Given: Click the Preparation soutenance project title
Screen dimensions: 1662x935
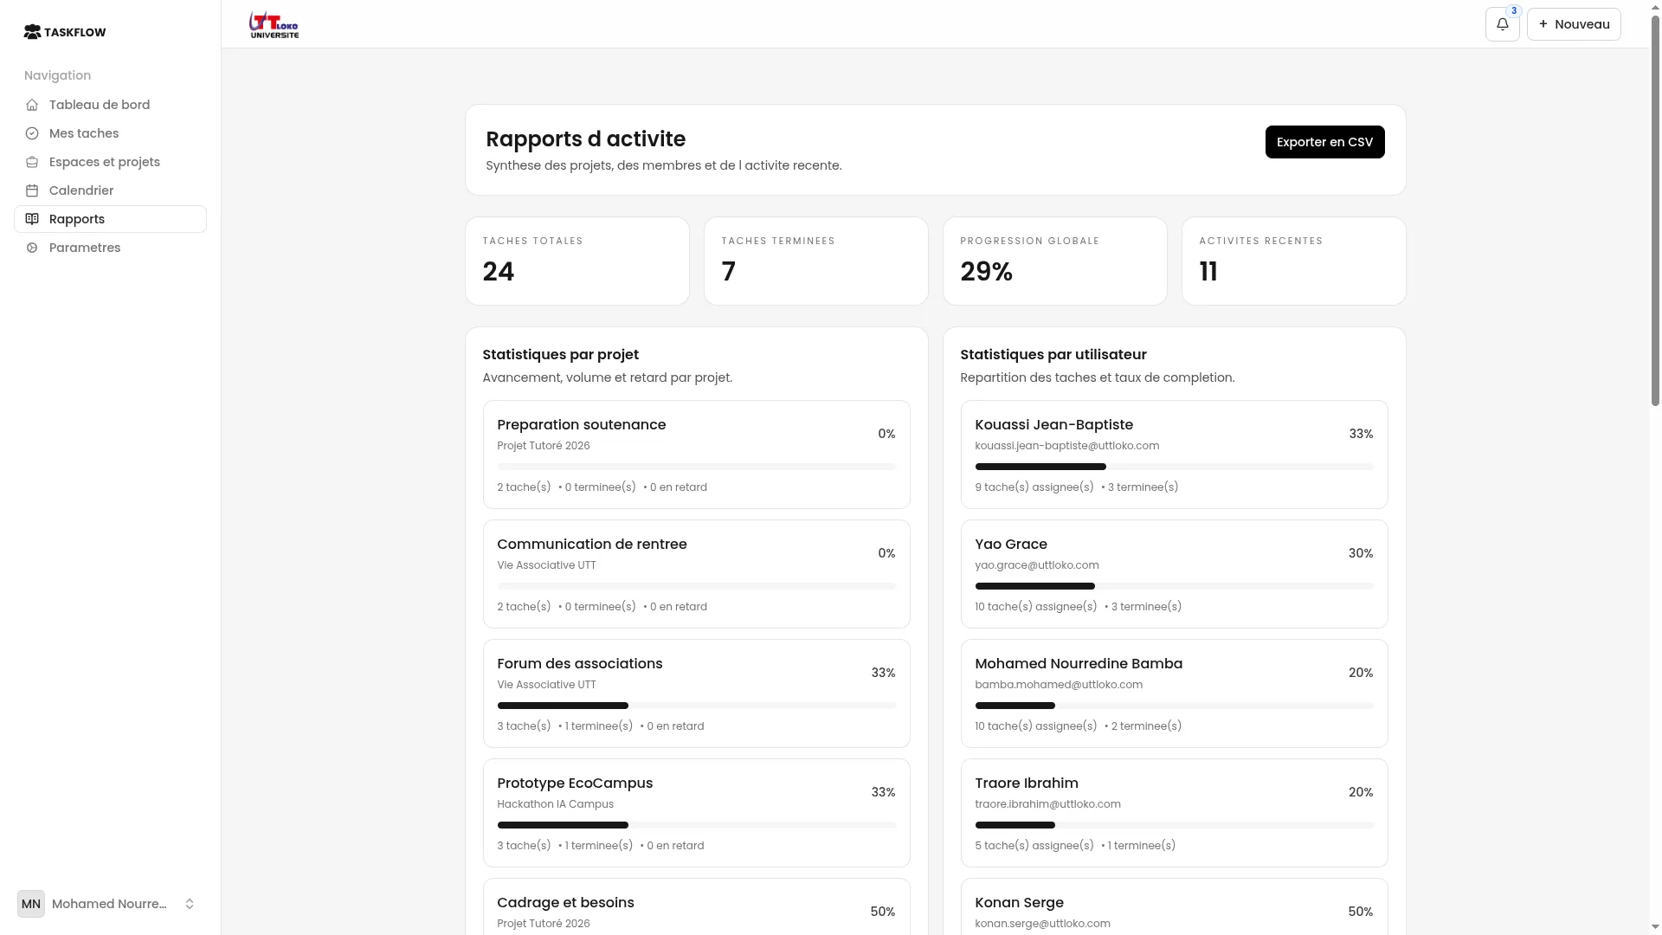Looking at the screenshot, I should (582, 425).
